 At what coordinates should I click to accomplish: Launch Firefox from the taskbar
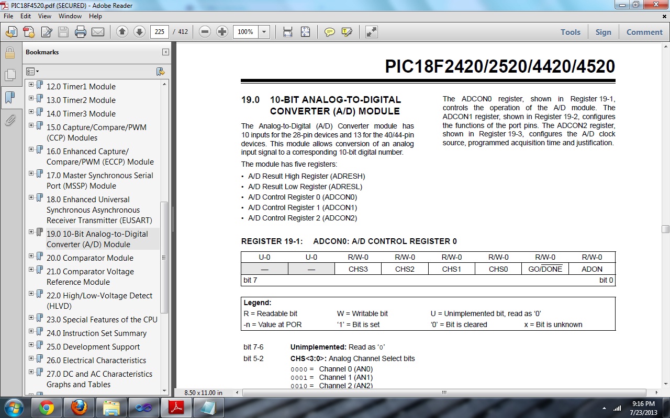point(79,408)
